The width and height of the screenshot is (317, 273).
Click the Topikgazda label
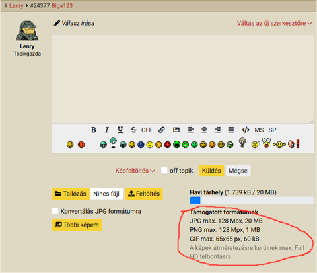coord(27,54)
